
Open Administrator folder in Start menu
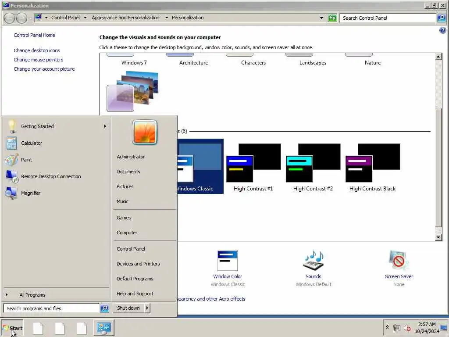click(x=131, y=157)
